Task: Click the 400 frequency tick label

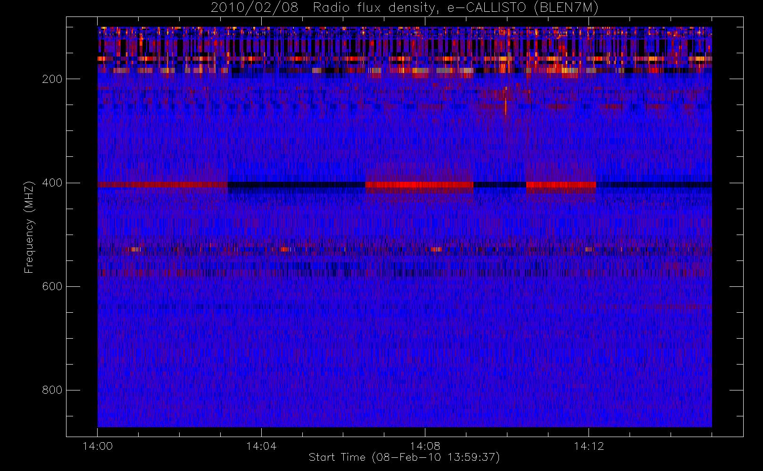Action: click(52, 183)
